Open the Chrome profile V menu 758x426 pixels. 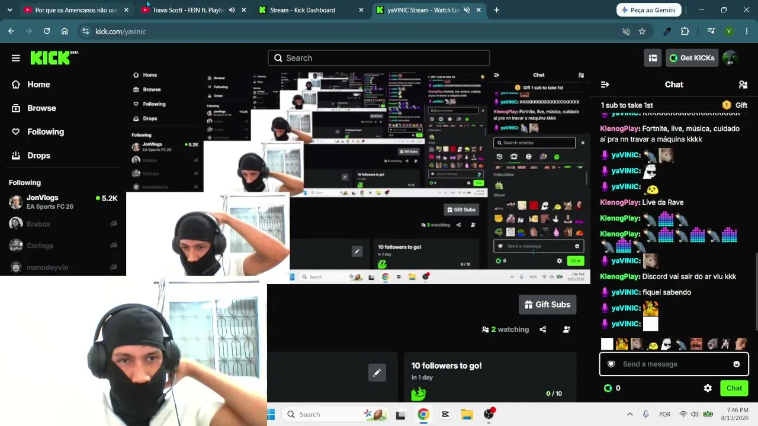tap(729, 31)
